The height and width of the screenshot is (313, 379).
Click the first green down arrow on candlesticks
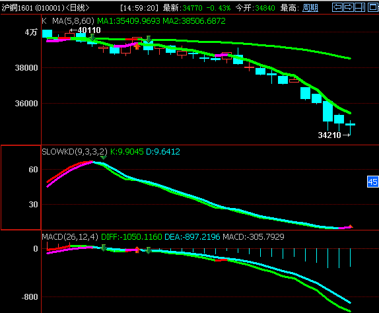coord(92,37)
